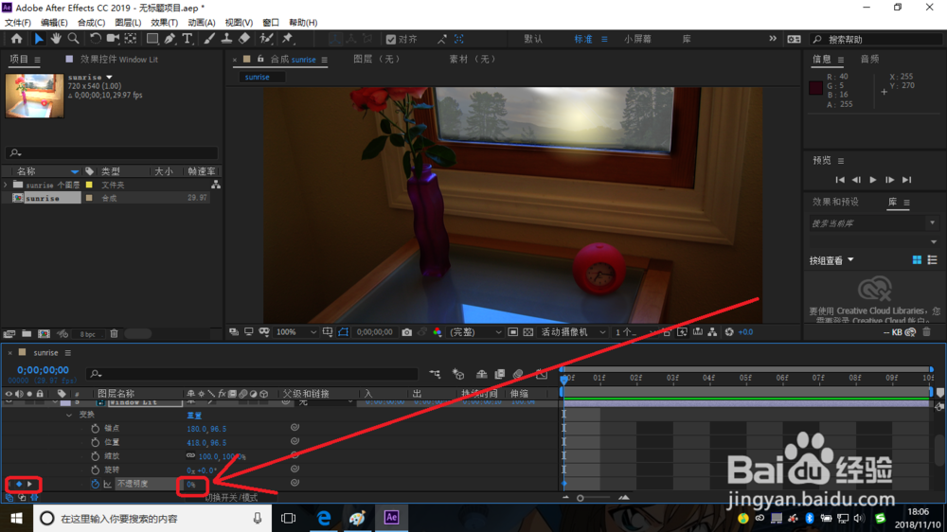Click the timeline zoom slider handle
Screen dimensions: 947x532
click(x=581, y=498)
